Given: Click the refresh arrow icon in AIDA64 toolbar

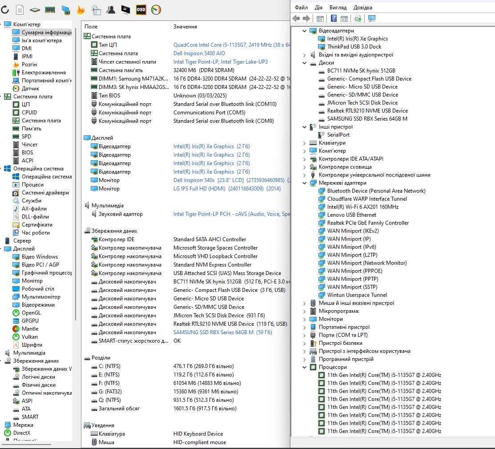Looking at the screenshot, I should point(5,10).
